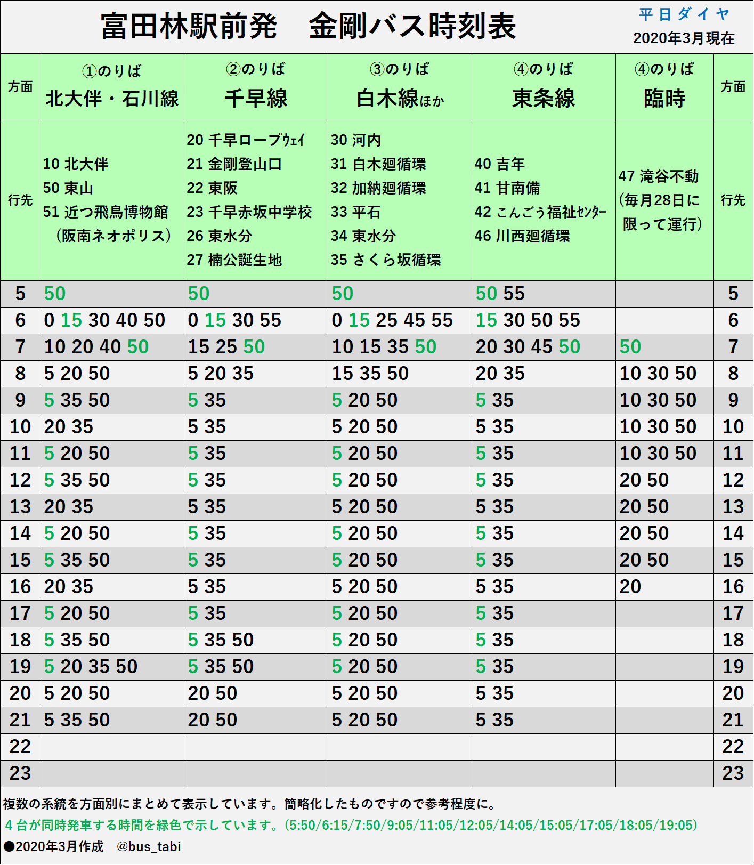This screenshot has height=865, width=754.
Task: Click destination 30 河内
Action: coord(356,140)
